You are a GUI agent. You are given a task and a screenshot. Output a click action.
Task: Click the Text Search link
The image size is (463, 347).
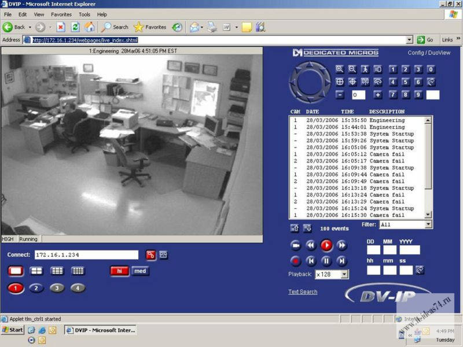(303, 292)
